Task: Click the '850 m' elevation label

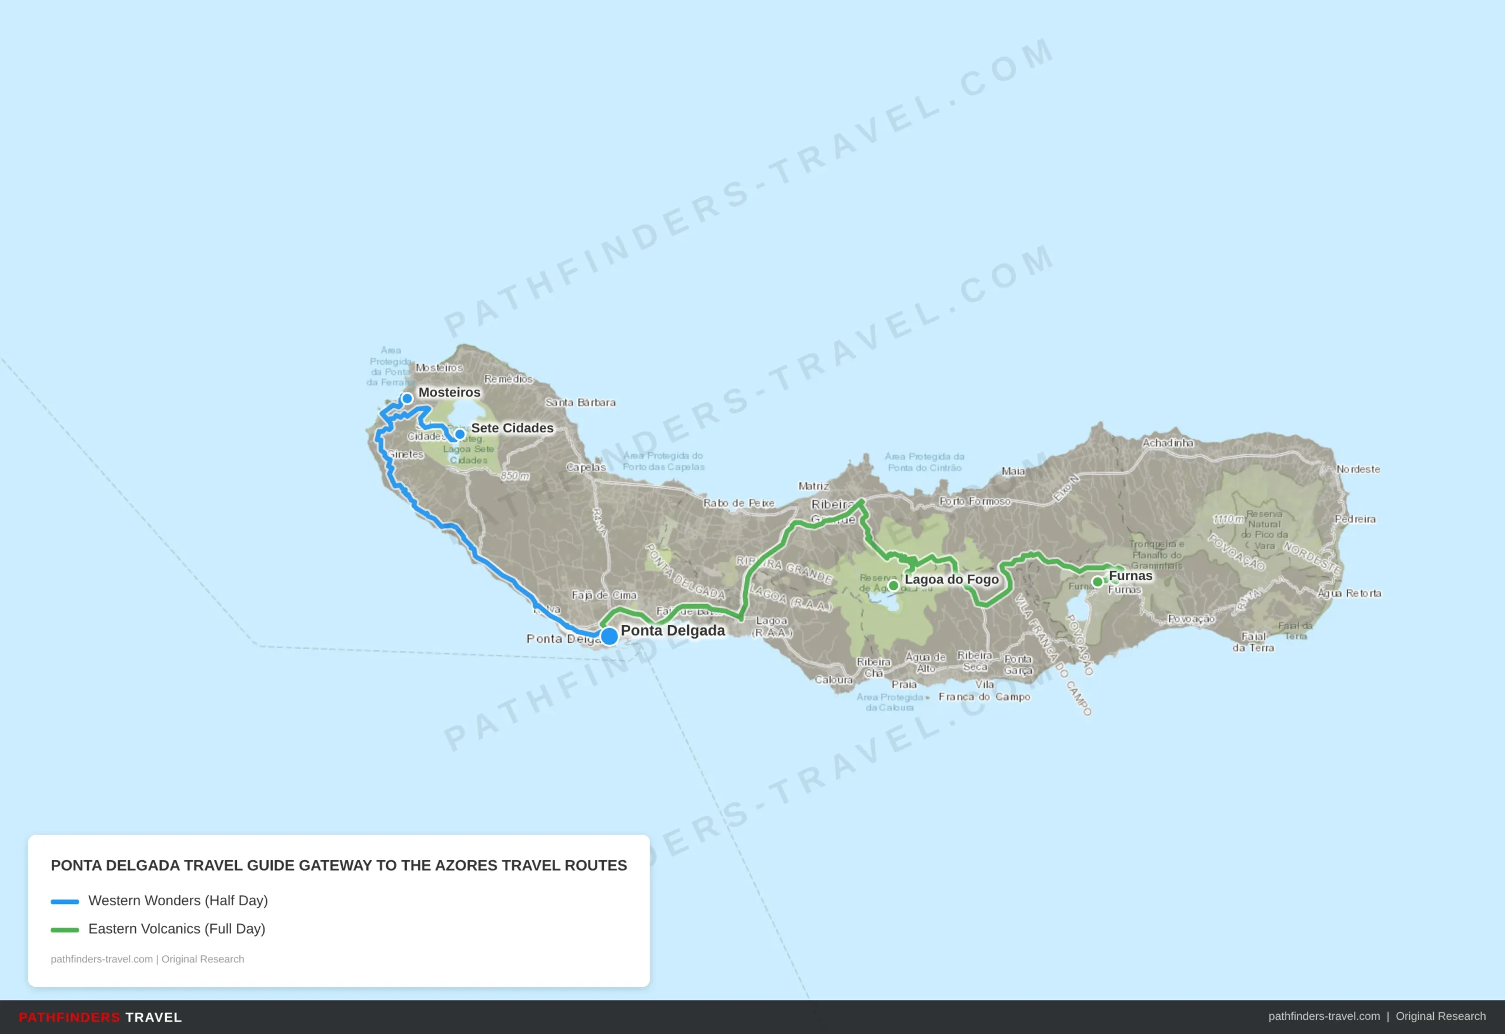Action: tap(514, 476)
